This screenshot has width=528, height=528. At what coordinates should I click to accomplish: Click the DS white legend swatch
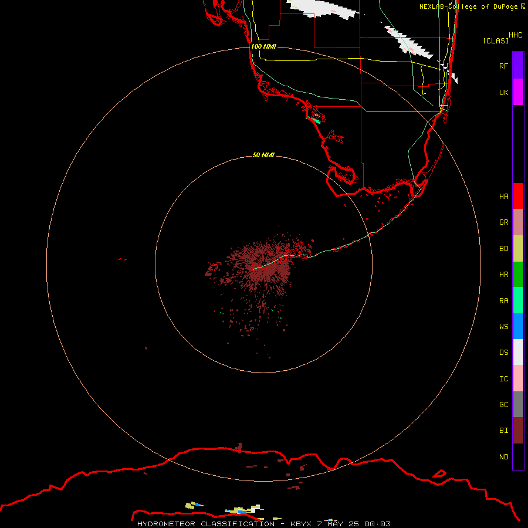pyautogui.click(x=518, y=352)
